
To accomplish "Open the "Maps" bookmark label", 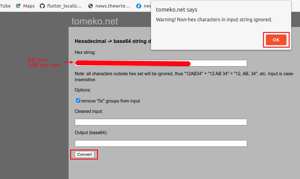I will (29, 6).
